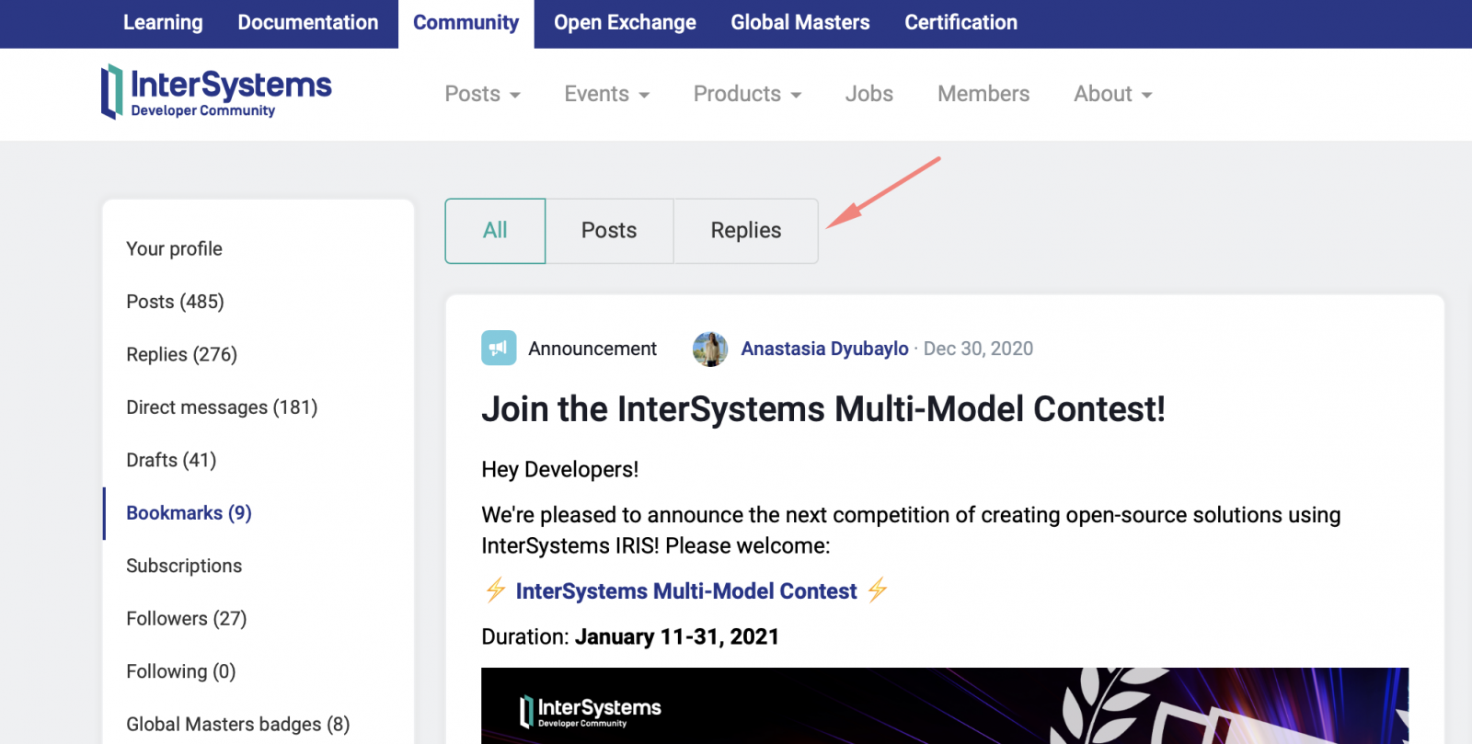Image resolution: width=1472 pixels, height=744 pixels.
Task: Open the Members page
Action: (983, 94)
